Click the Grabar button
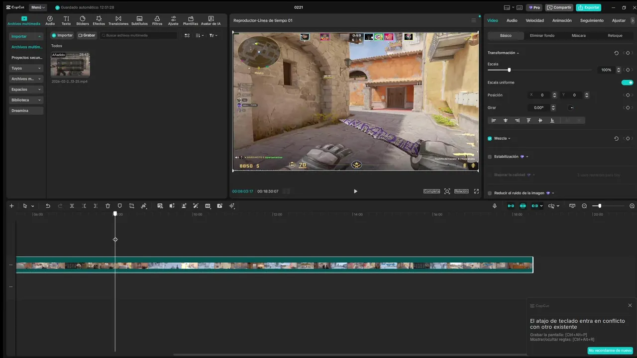This screenshot has height=358, width=637. (x=87, y=35)
